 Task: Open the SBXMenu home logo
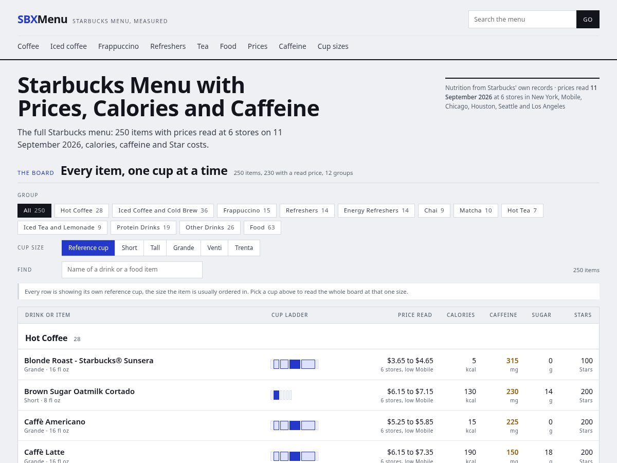point(43,20)
